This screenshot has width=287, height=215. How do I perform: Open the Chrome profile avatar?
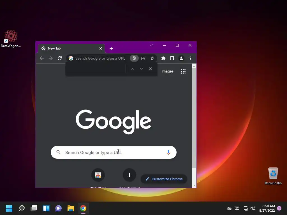coord(181,58)
